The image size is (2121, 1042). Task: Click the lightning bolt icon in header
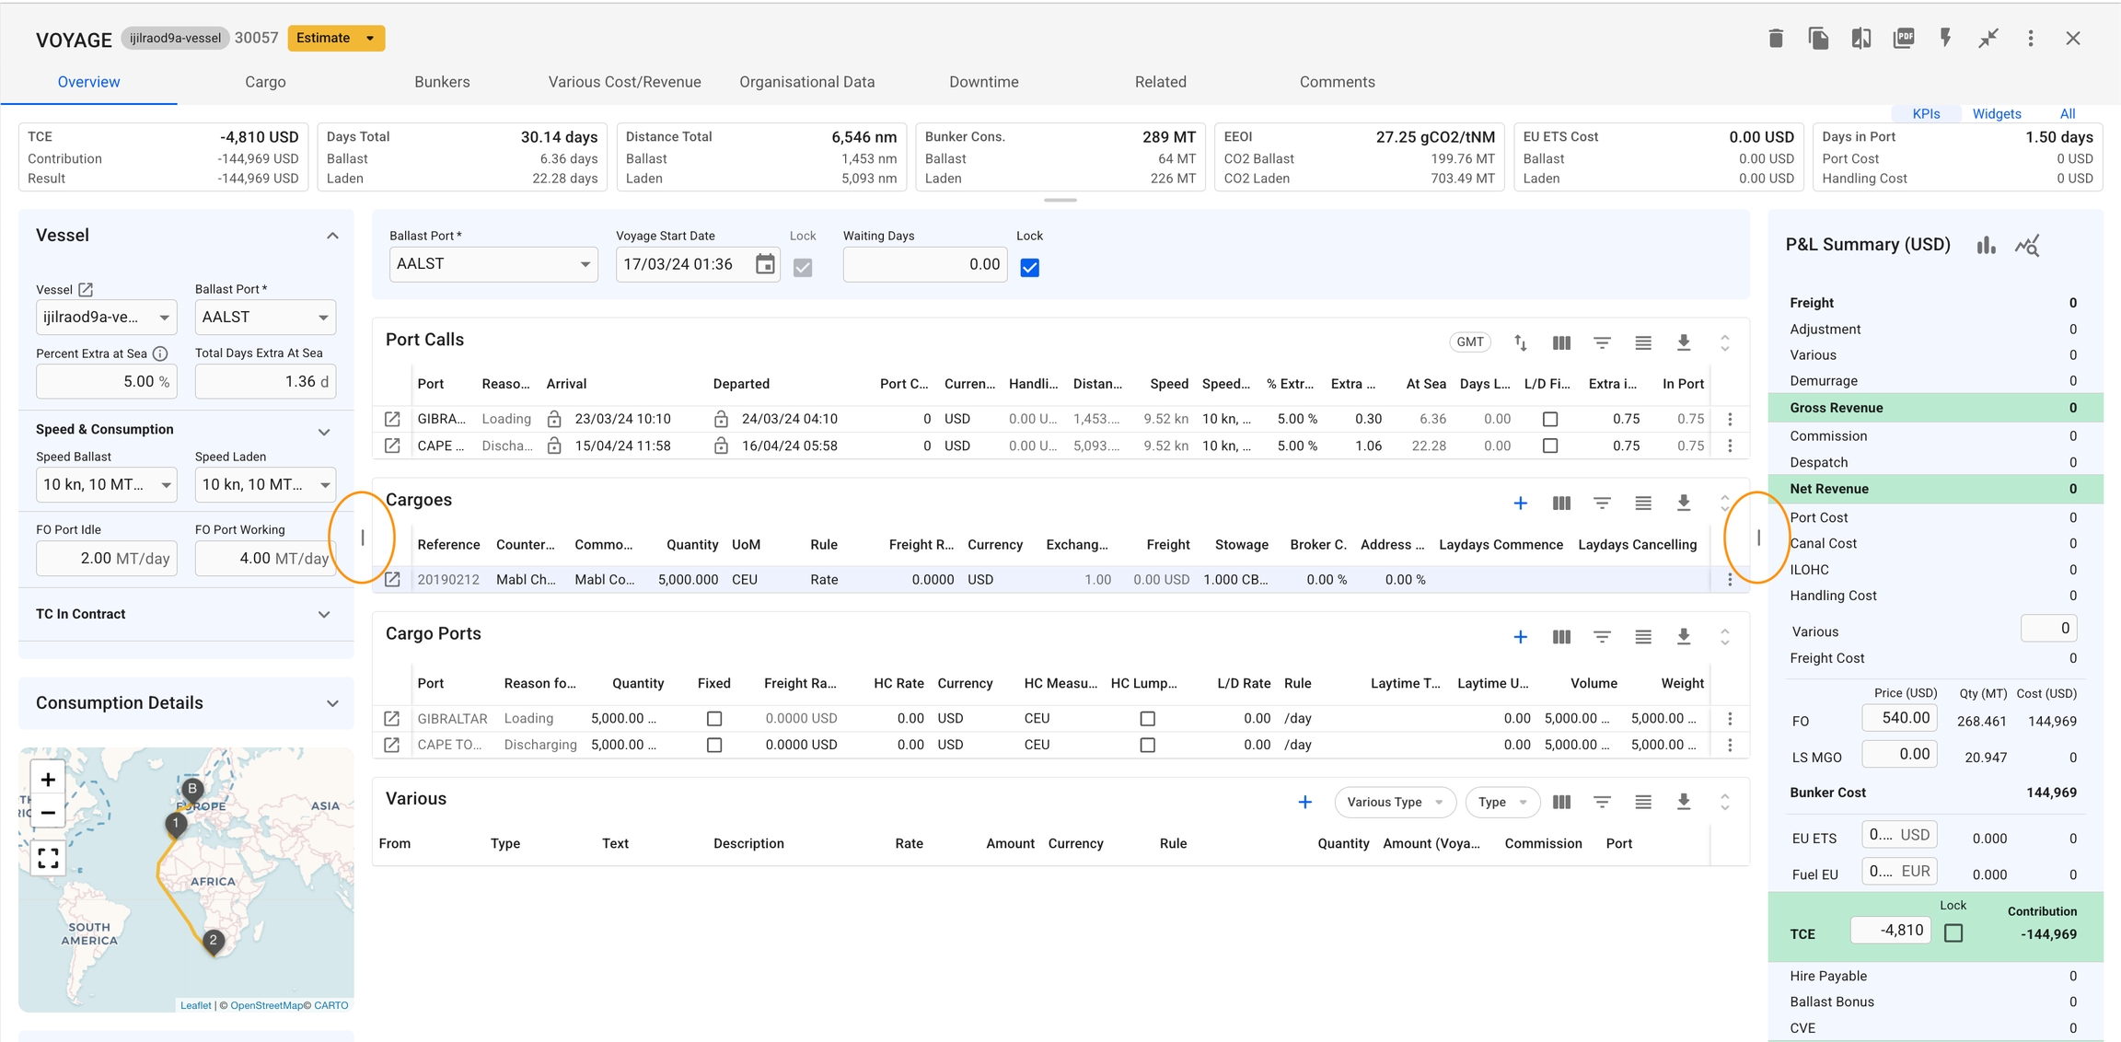(x=1945, y=38)
